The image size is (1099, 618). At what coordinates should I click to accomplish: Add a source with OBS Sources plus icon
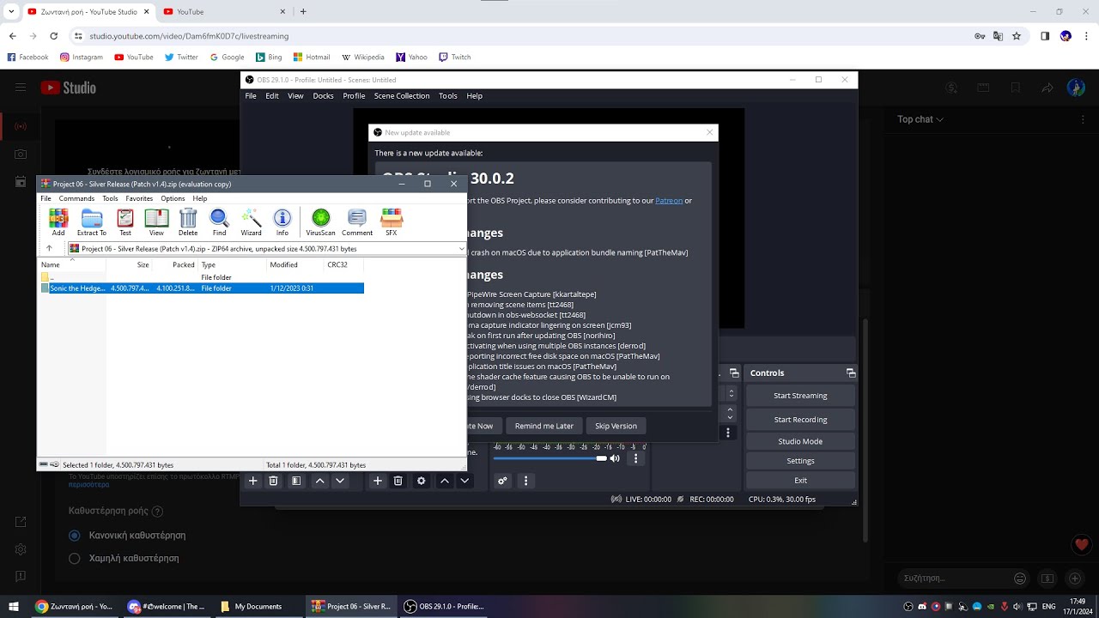point(378,482)
